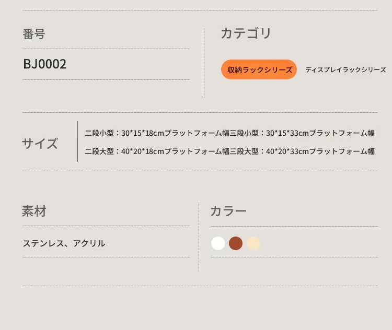Click the dashed divider between 番号 and カテゴリ
The height and width of the screenshot is (330, 392).
(204, 63)
